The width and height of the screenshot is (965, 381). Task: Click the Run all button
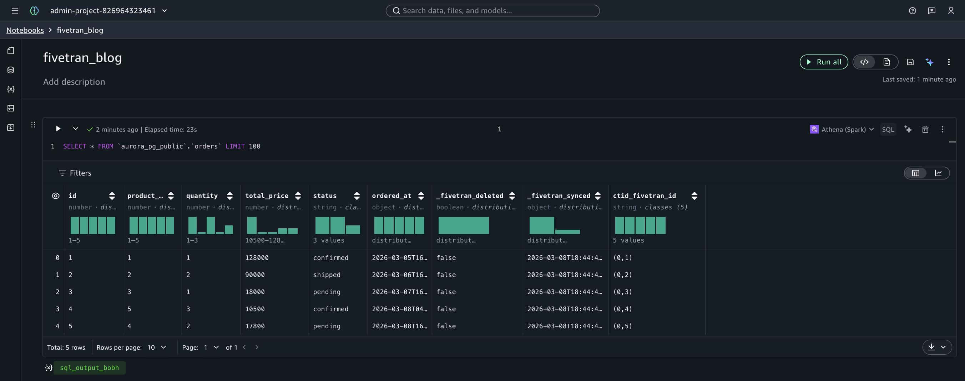[823, 62]
